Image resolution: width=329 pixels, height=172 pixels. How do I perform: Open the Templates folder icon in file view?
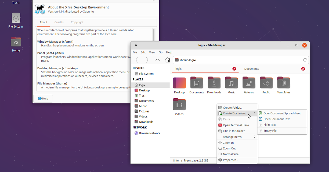283,83
